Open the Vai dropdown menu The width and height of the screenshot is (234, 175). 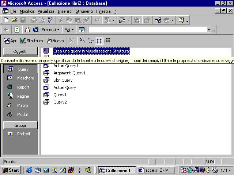click(x=69, y=30)
